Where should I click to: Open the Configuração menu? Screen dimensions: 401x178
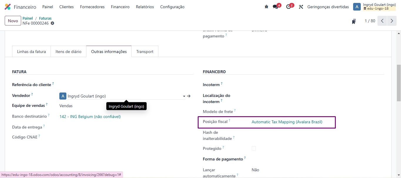pyautogui.click(x=172, y=7)
